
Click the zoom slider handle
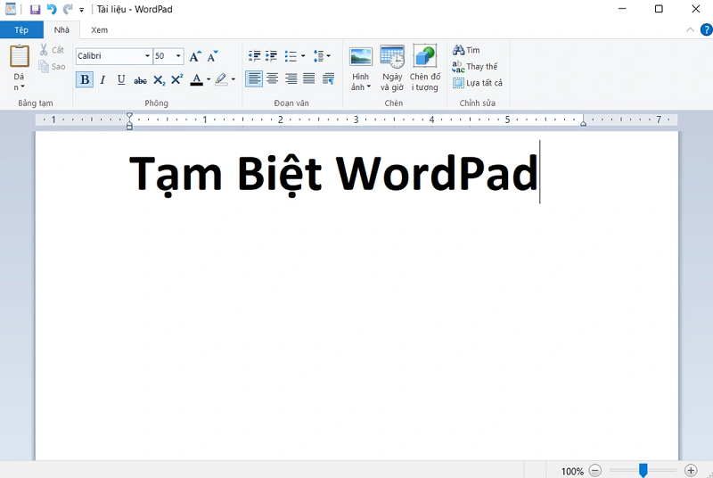pyautogui.click(x=643, y=470)
